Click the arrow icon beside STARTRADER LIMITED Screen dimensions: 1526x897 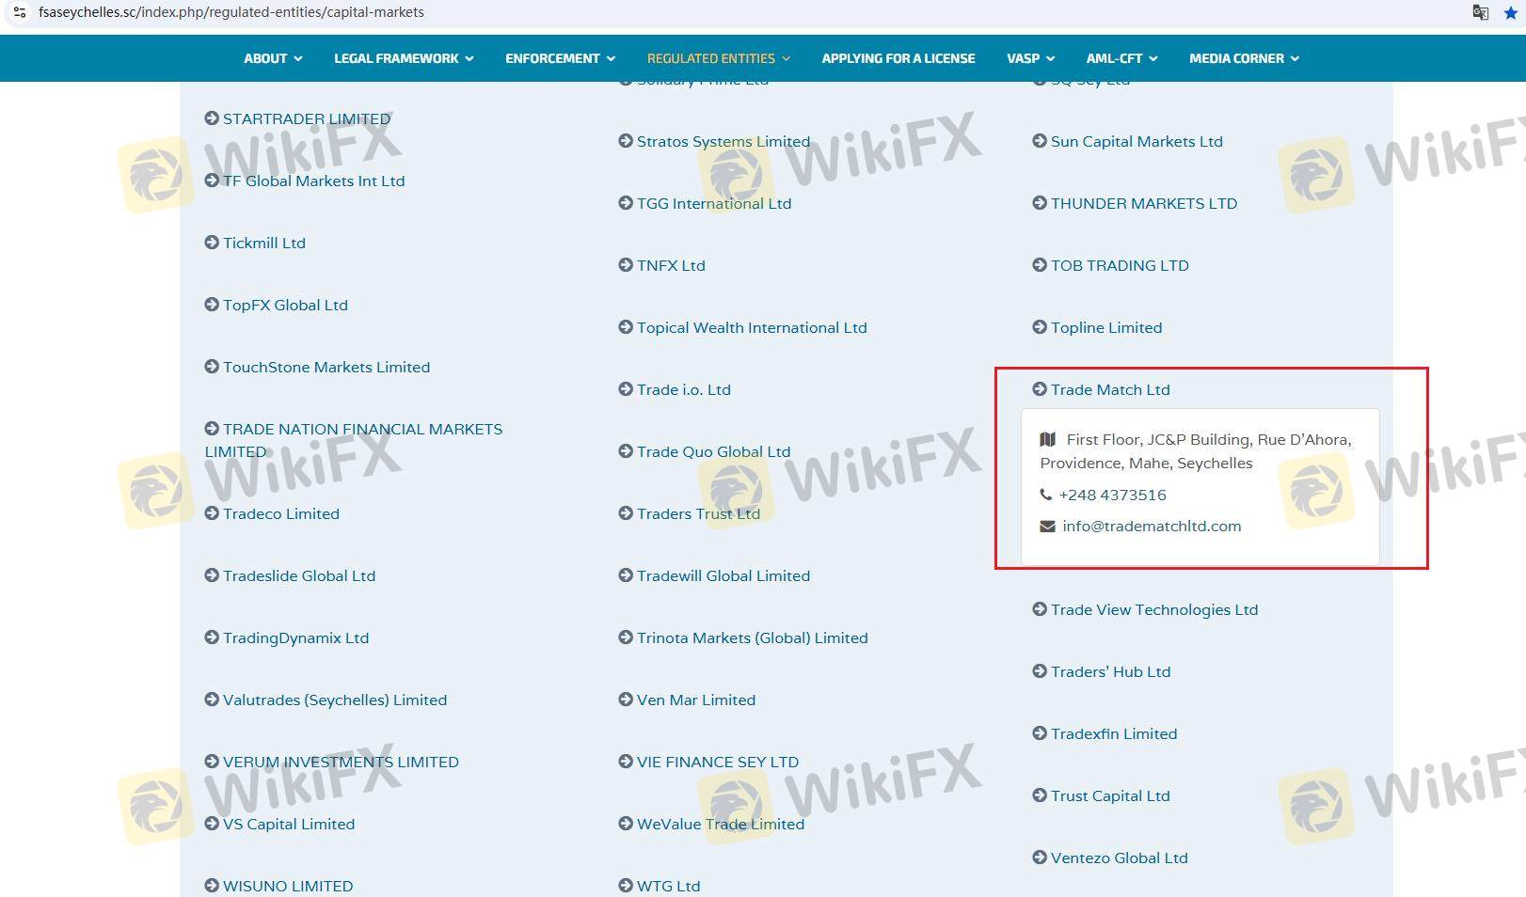(x=212, y=118)
